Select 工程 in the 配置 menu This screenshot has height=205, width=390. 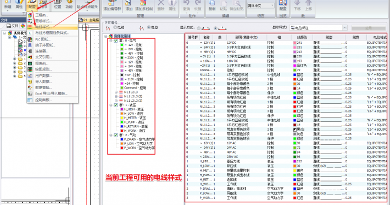[53, 15]
